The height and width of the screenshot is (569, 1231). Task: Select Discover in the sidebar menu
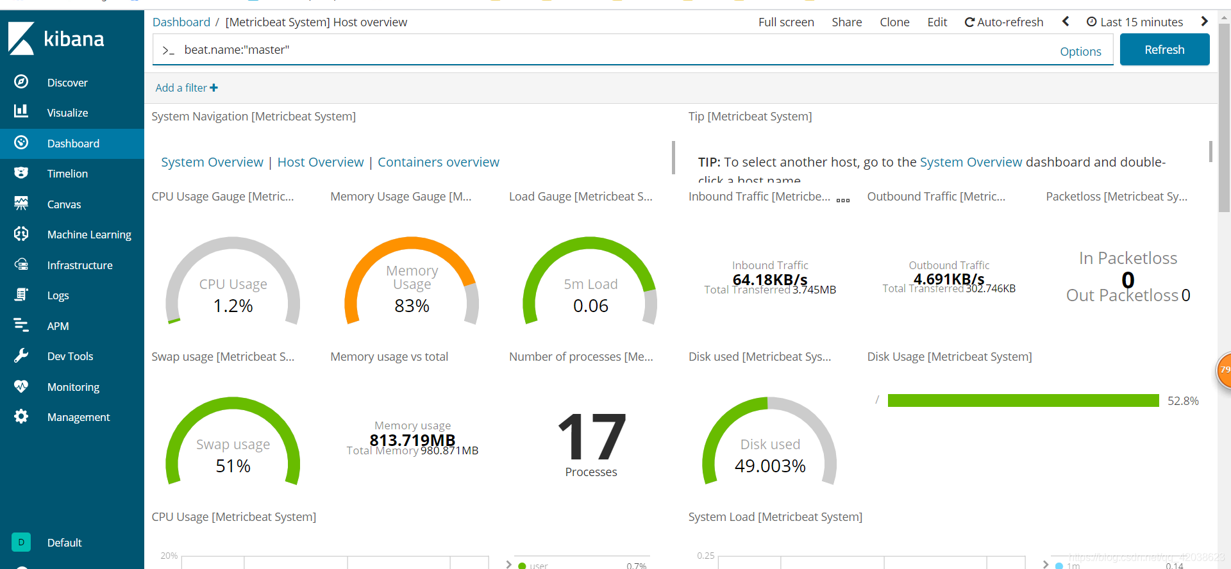67,83
